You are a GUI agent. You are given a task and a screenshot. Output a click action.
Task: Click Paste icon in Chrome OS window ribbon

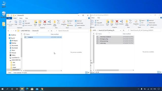20,23
